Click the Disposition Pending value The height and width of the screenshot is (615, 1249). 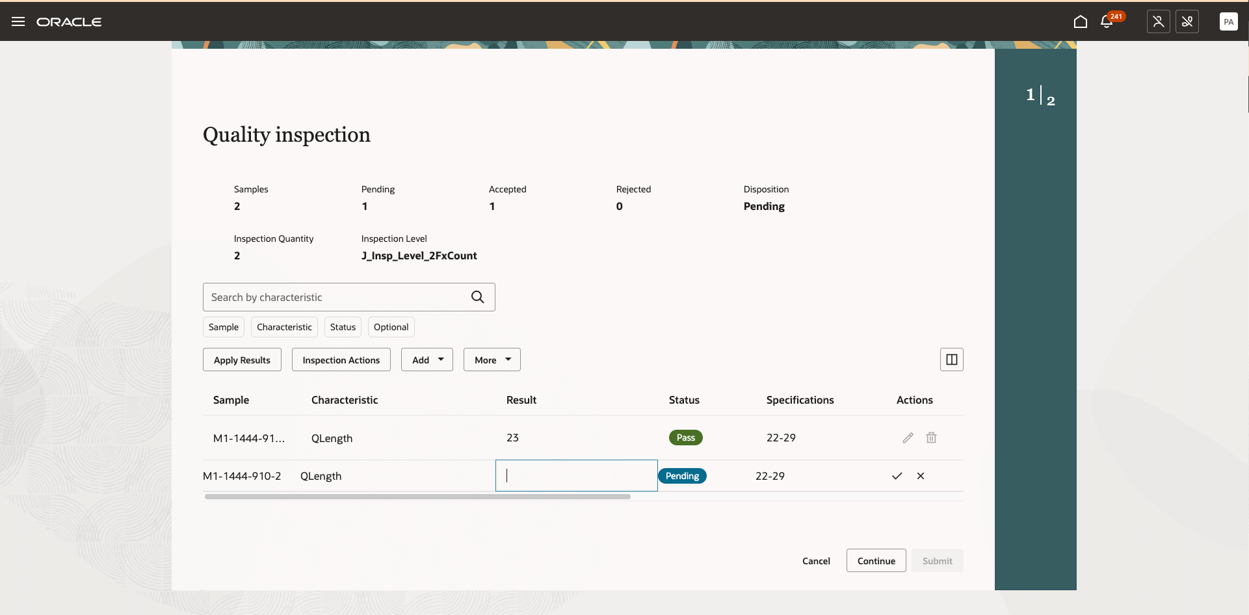coord(764,206)
